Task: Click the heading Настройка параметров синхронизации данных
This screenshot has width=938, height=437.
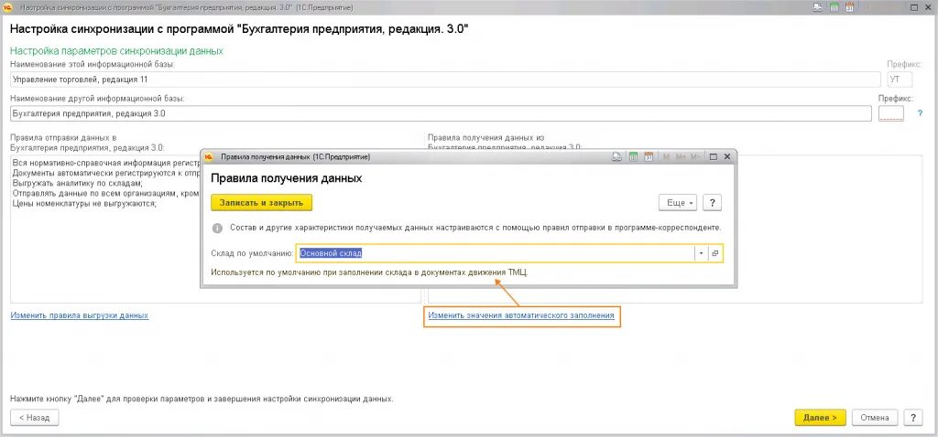Action: pos(116,51)
